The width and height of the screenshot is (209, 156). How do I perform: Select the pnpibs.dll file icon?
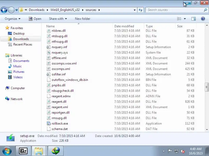pyautogui.click(x=49, y=85)
